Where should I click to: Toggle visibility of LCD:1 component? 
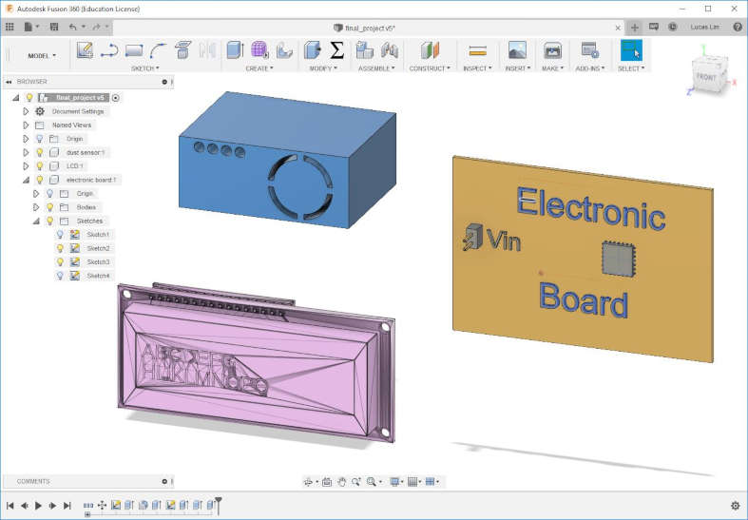coord(40,166)
